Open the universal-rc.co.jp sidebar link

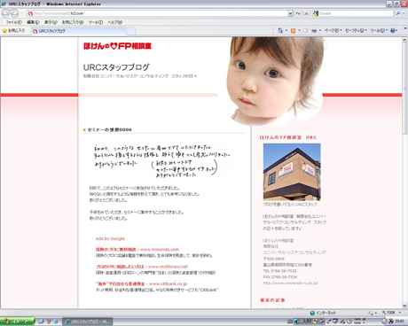coord(291,283)
